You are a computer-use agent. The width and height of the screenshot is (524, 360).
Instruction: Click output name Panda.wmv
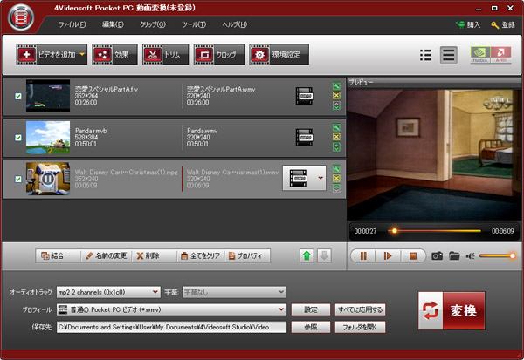[x=203, y=131]
